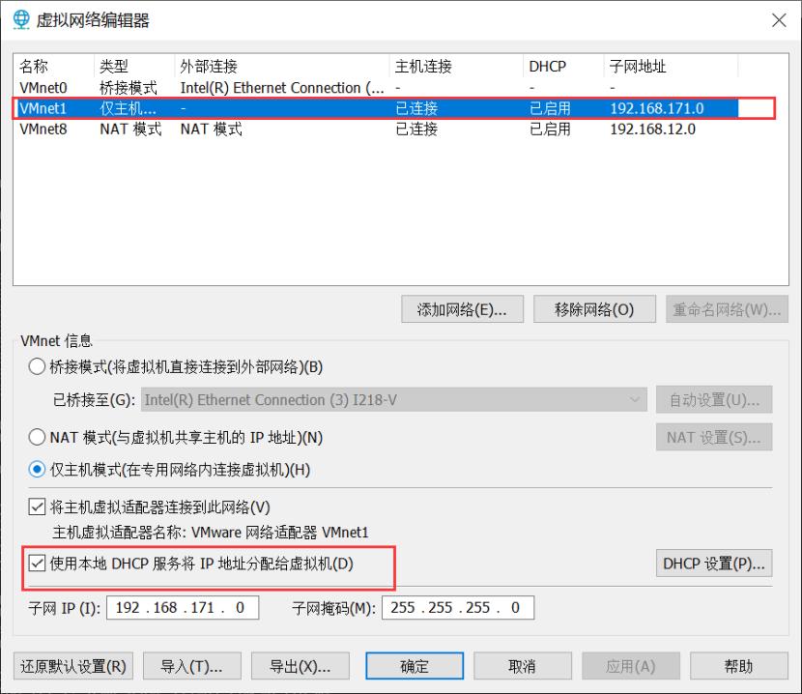Toggle the 将主机虚拟适配器连接到此网络 checkbox
The width and height of the screenshot is (802, 694).
click(x=37, y=506)
